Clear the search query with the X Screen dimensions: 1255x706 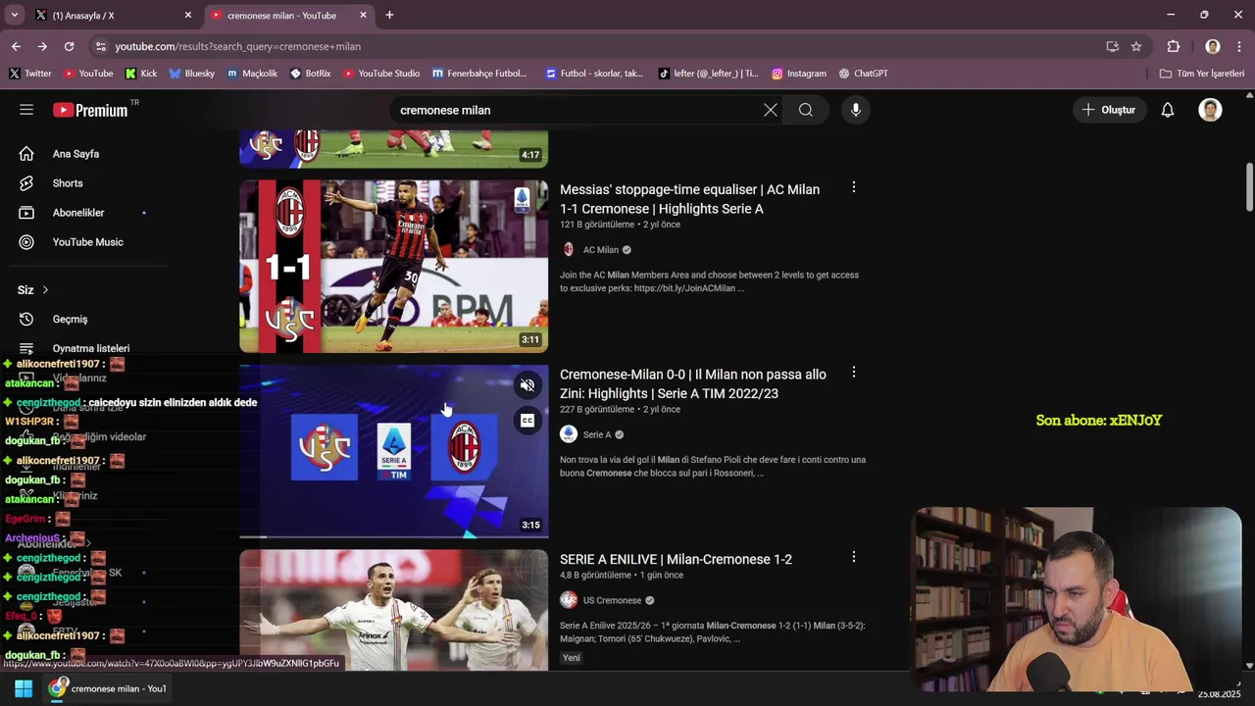(x=771, y=110)
